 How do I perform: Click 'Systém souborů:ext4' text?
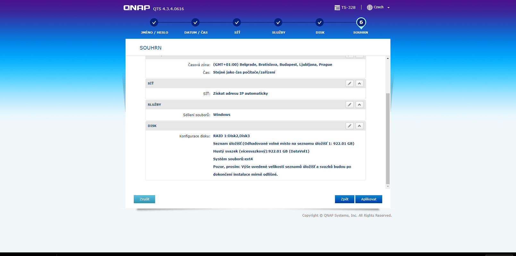233,159
